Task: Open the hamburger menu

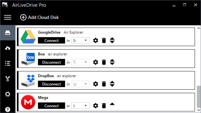Action: (x=8, y=17)
